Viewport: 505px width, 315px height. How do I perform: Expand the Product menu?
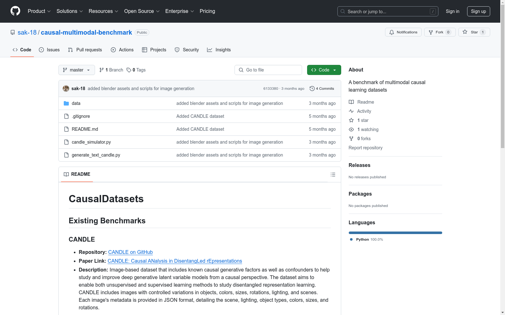click(x=39, y=11)
